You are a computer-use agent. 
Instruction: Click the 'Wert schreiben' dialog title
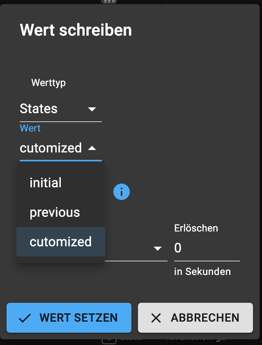pyautogui.click(x=76, y=30)
